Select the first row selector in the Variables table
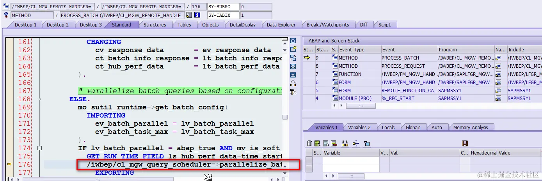The image size is (542, 181). (309, 161)
